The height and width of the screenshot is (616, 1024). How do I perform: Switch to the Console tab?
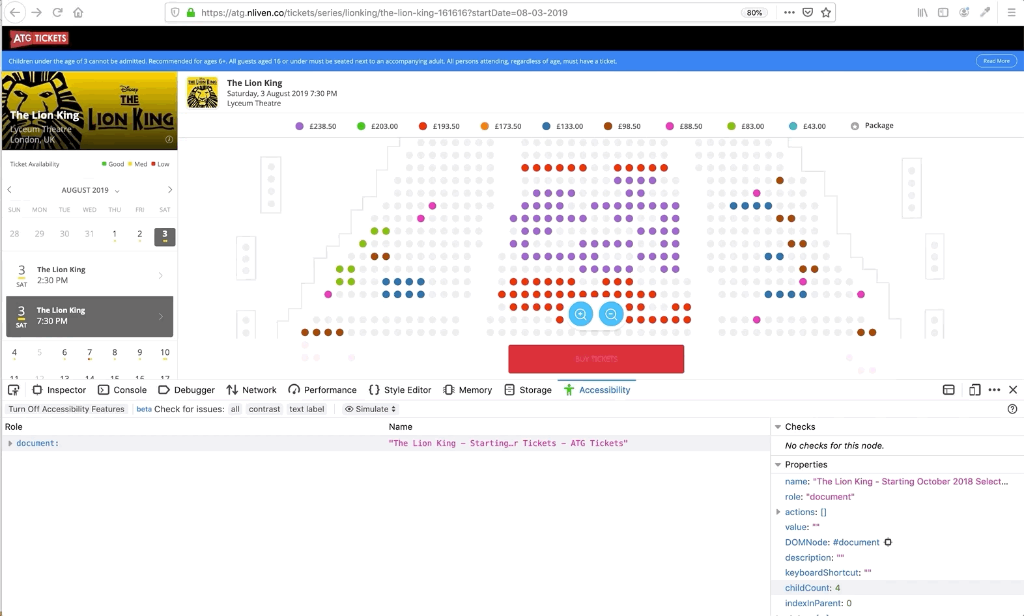[x=122, y=390]
